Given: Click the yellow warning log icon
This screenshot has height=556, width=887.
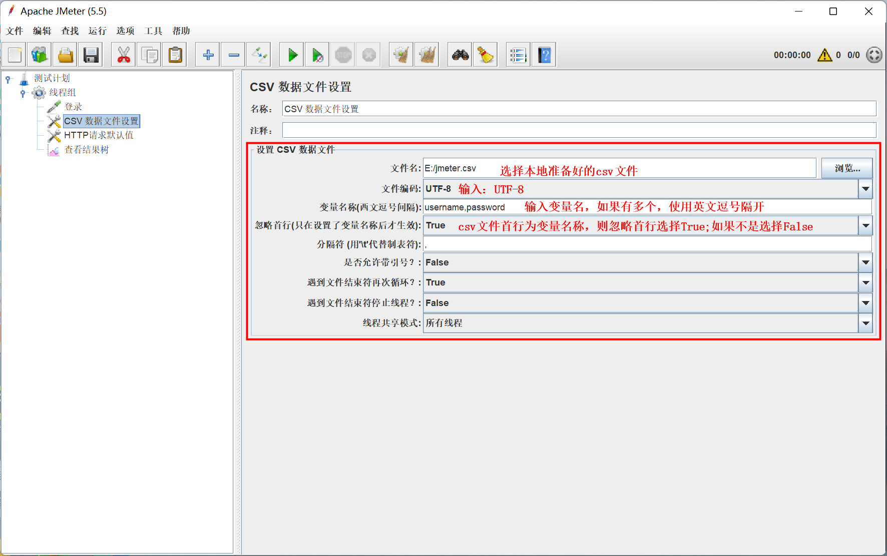Looking at the screenshot, I should (824, 55).
